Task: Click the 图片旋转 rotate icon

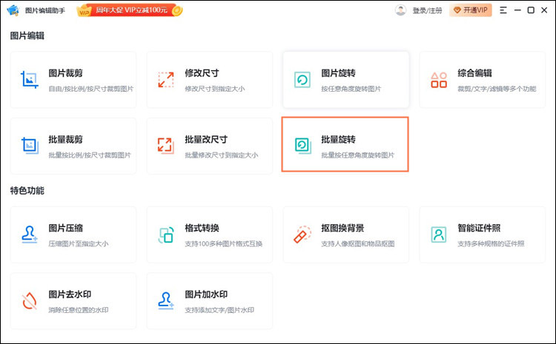Action: coord(302,80)
